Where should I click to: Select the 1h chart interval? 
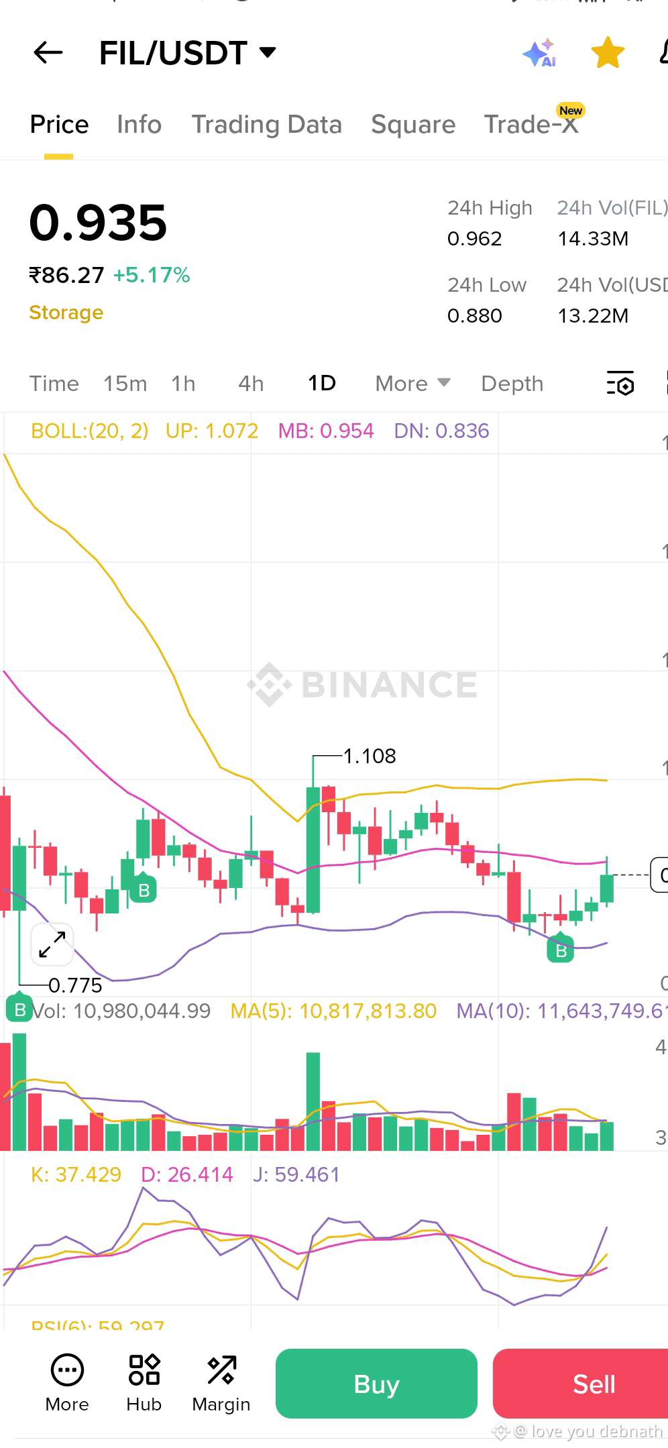click(x=183, y=384)
